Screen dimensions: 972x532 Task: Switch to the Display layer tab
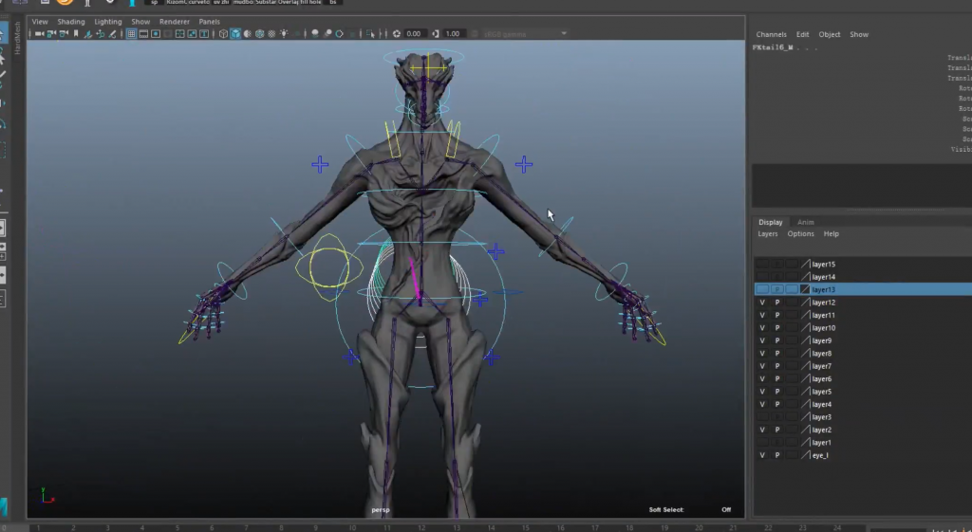tap(771, 222)
